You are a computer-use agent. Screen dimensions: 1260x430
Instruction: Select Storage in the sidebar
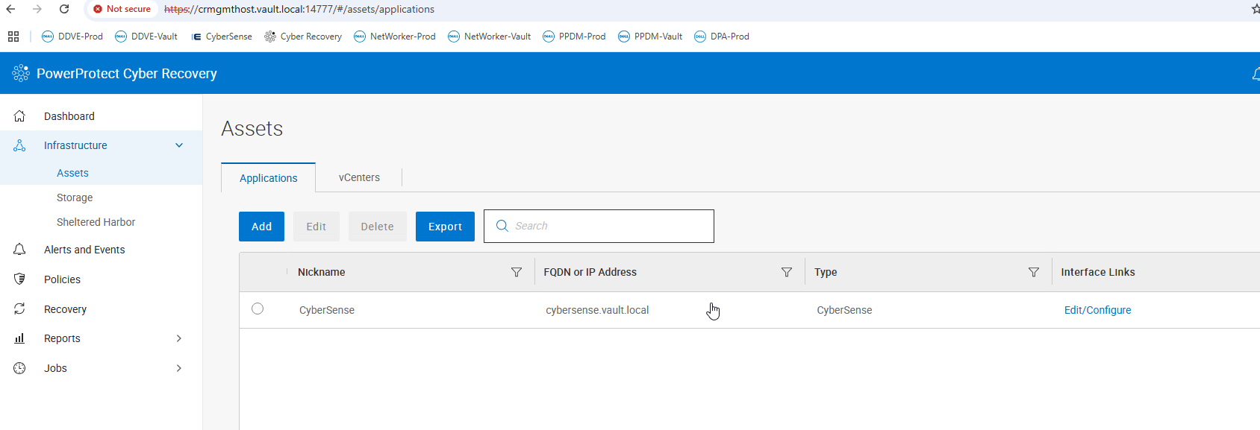[75, 197]
